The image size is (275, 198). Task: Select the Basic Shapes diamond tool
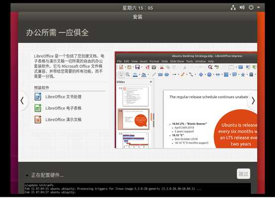click(201, 75)
